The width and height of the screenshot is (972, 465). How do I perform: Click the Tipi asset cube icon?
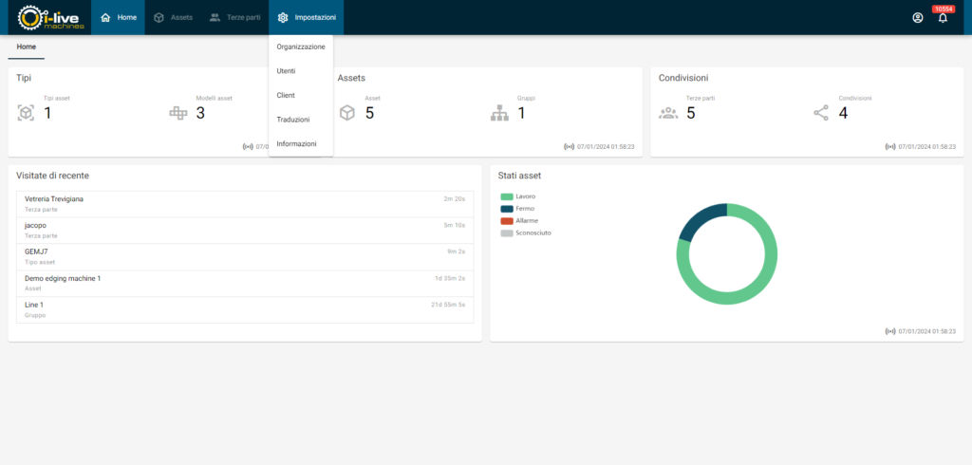pos(26,113)
